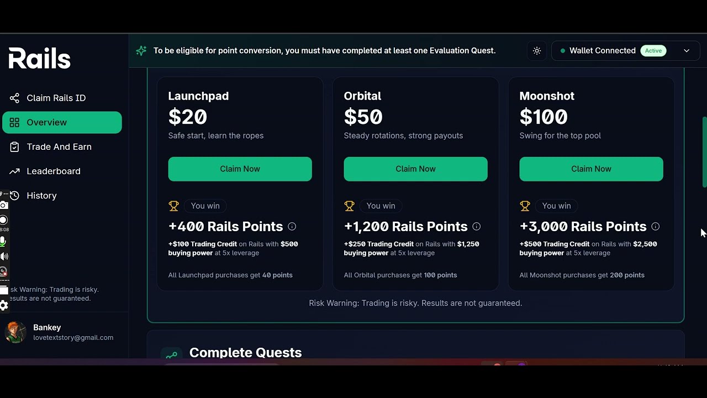The width and height of the screenshot is (707, 398).
Task: Click info icon beside +400 Rails Points
Action: tap(292, 227)
